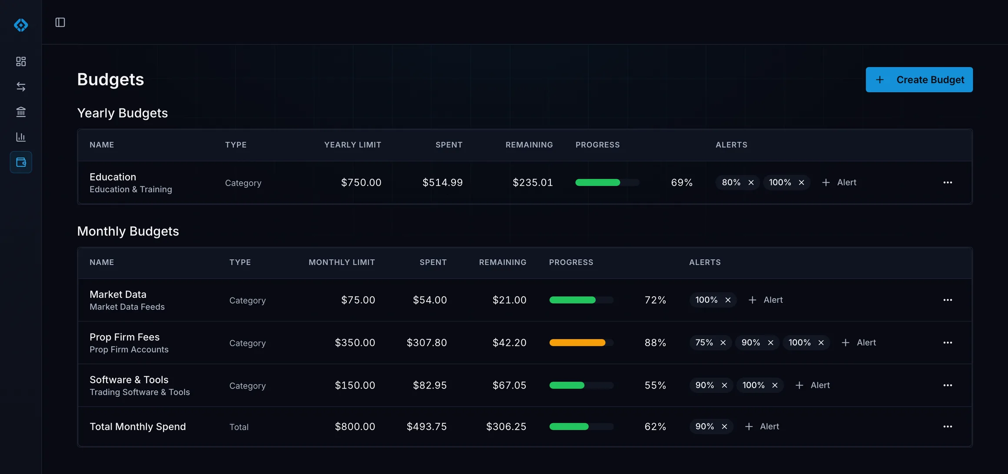Open more options for Total Monthly Spend
Image resolution: width=1008 pixels, height=474 pixels.
948,426
